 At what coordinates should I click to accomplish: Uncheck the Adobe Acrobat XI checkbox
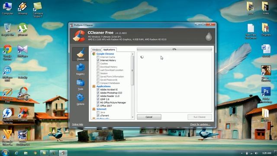coord(98,90)
